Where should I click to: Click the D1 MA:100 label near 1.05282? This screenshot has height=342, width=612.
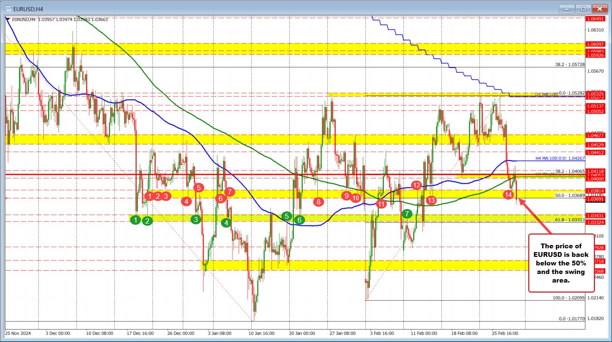coord(547,94)
